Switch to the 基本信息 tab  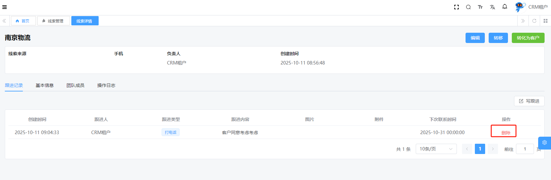[44, 85]
